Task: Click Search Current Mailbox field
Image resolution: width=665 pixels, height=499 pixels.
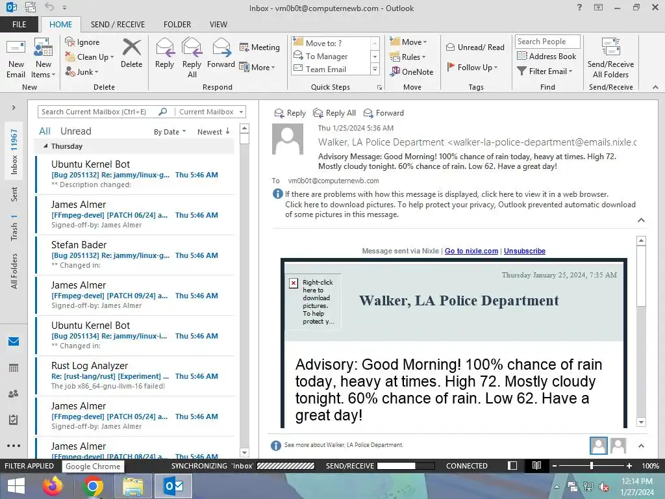Action: pyautogui.click(x=97, y=112)
